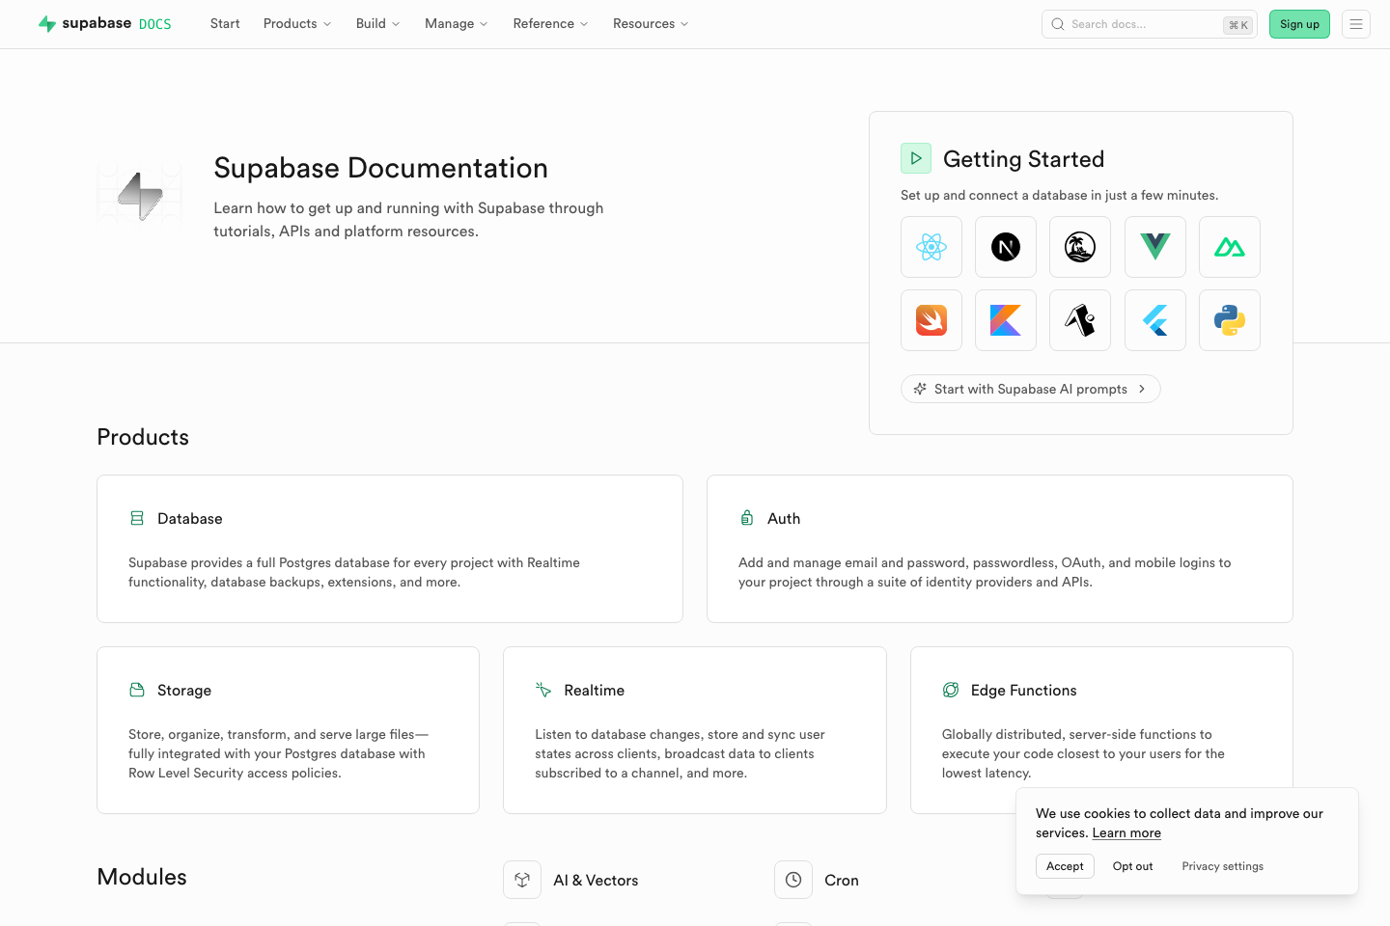Select the React framework quickstart icon
The width and height of the screenshot is (1390, 926).
pyautogui.click(x=931, y=247)
